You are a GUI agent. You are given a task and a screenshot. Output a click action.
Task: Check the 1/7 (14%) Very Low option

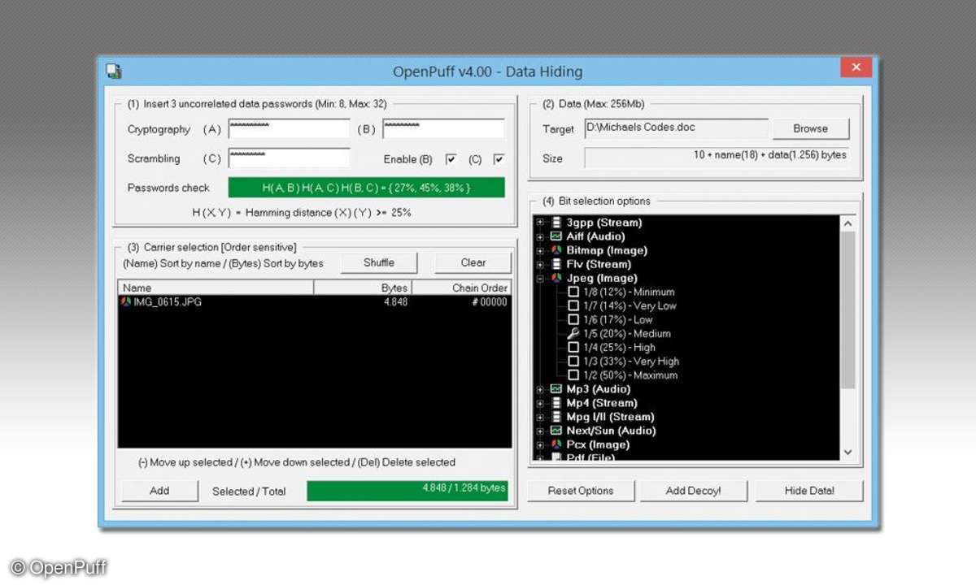coord(573,305)
